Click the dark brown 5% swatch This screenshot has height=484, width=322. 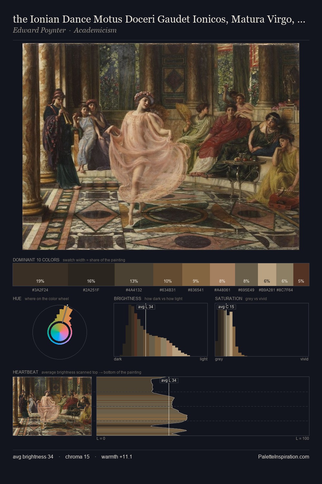(301, 275)
